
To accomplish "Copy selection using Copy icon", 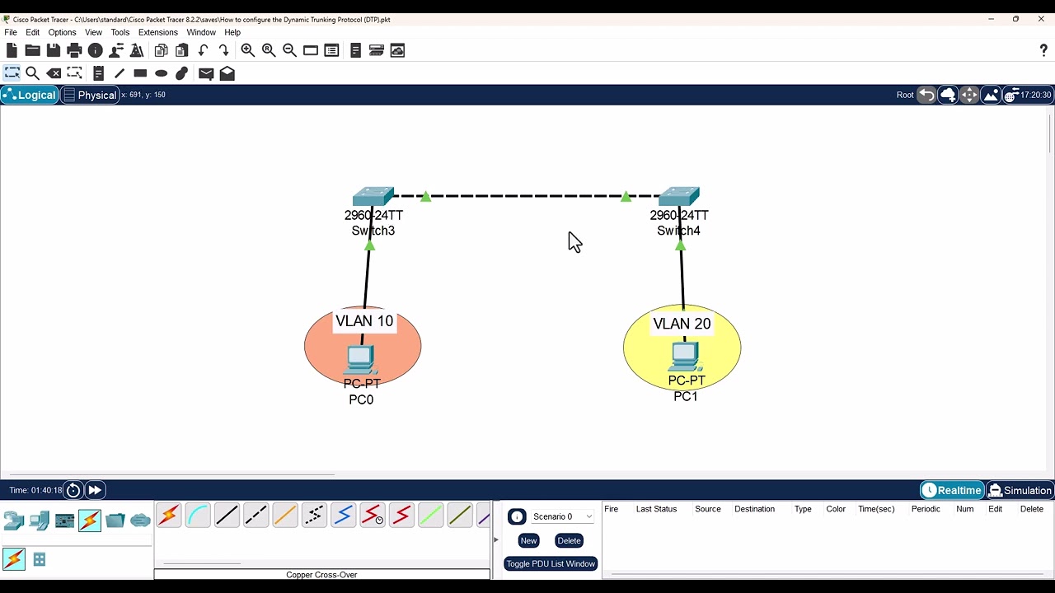I will [x=162, y=50].
